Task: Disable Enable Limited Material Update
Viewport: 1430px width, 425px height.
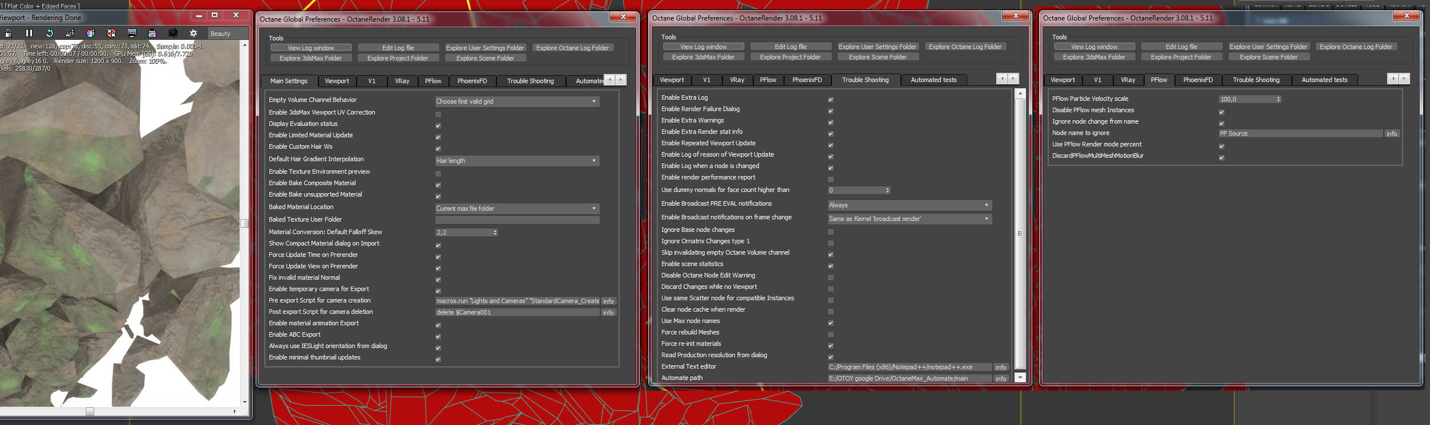Action: (x=438, y=137)
